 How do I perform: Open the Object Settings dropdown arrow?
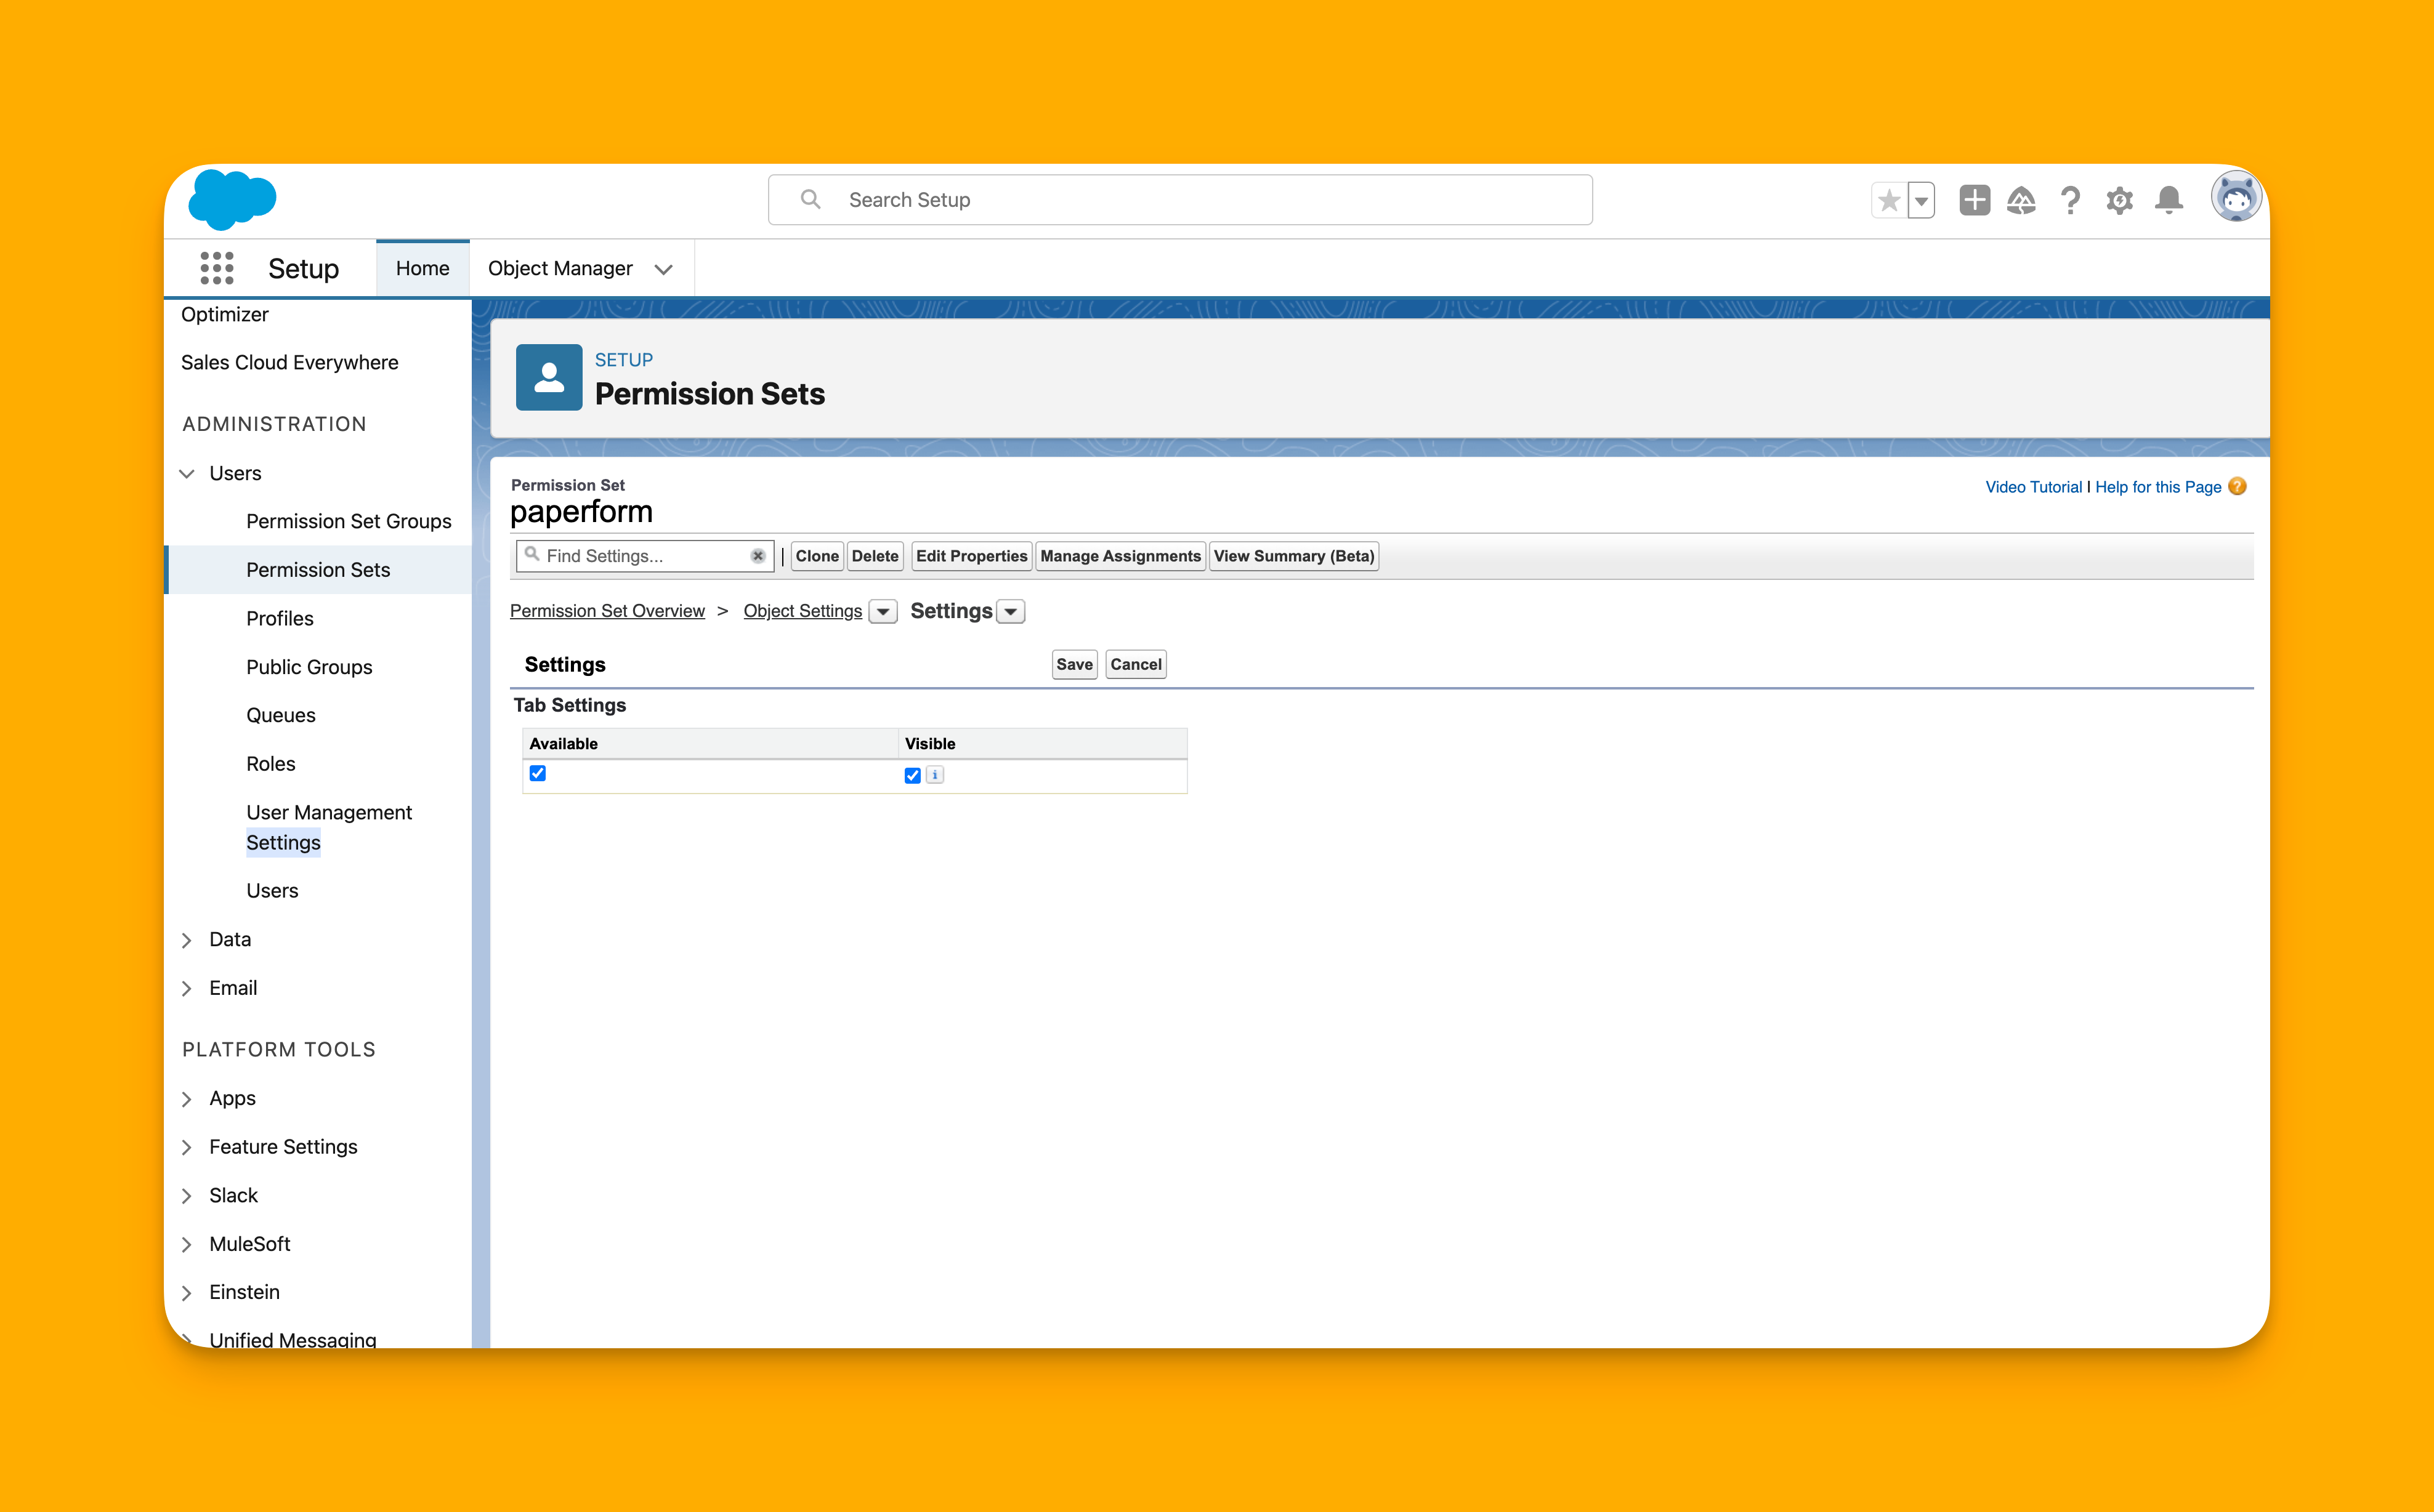(883, 611)
